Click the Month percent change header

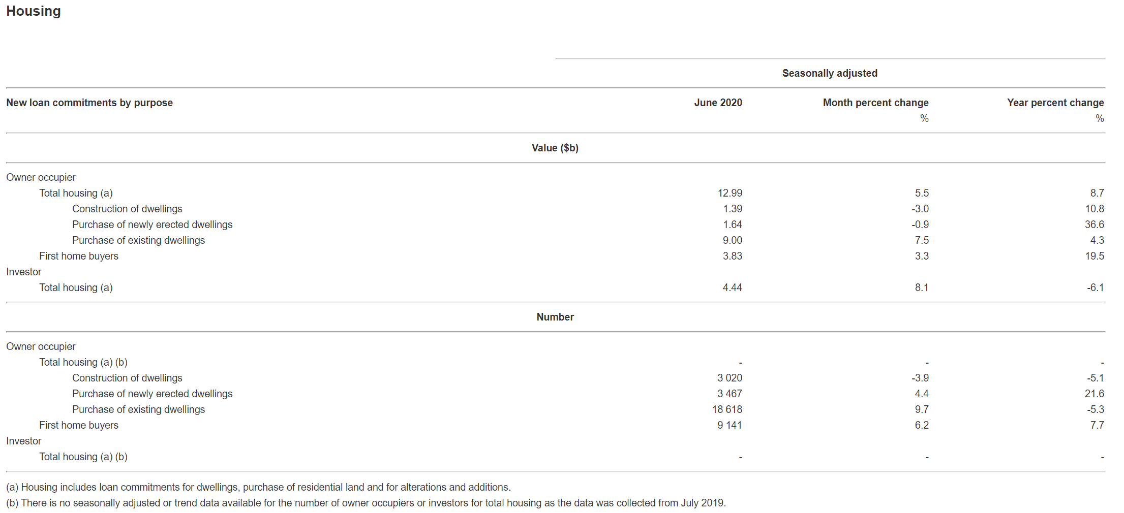pos(875,103)
